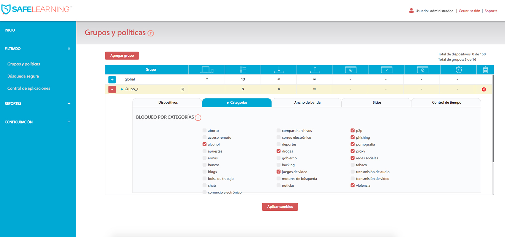Click the time control stopwatch header icon

point(459,70)
